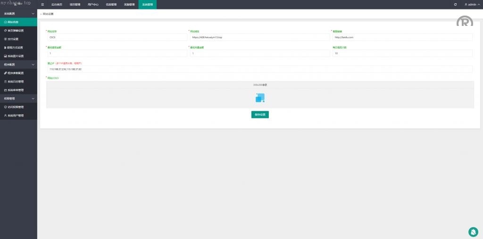Switch to the 用户中心 top tab
The image size is (483, 239).
tap(93, 4)
